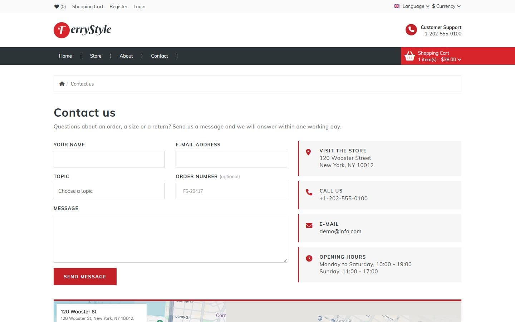
Task: Click the Monday to Saturday hours text
Action: [366, 264]
